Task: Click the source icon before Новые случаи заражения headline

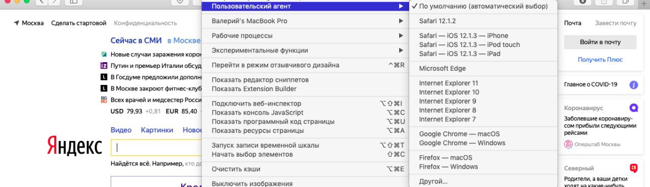Action: 104,54
